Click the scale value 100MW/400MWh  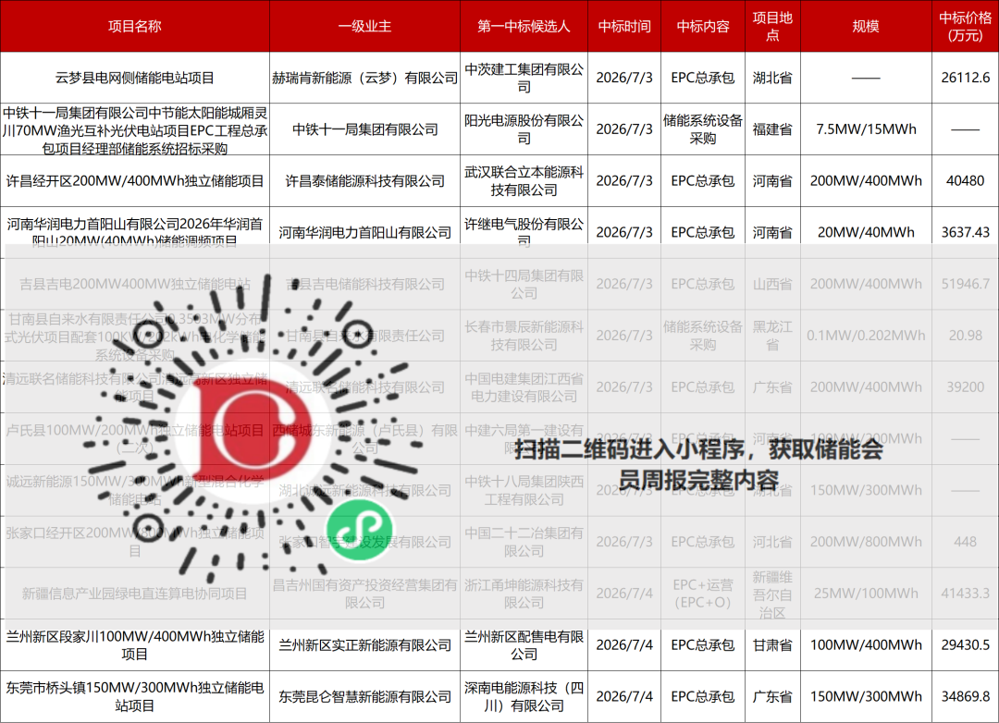pos(866,645)
